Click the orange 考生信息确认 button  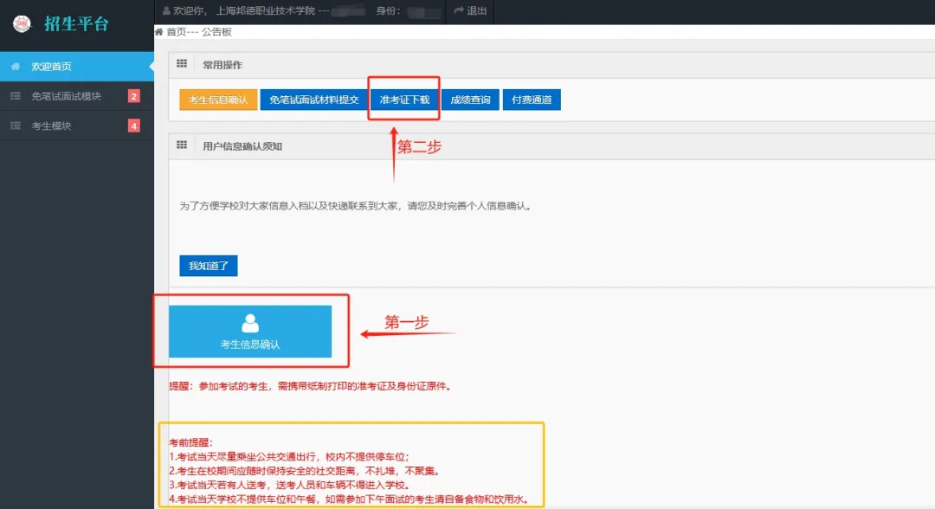click(218, 100)
